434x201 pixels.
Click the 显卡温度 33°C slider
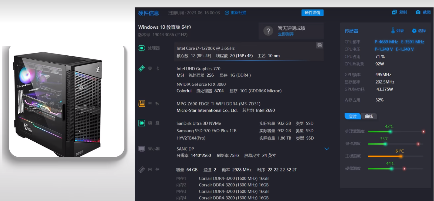396,144
